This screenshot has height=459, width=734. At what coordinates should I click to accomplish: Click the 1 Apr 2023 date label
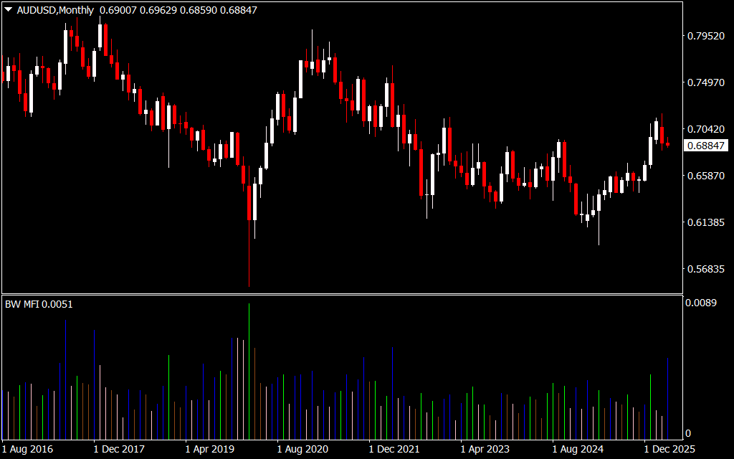[485, 450]
